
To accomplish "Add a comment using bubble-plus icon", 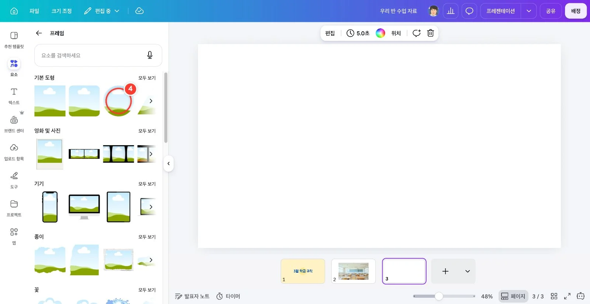I will 416,33.
